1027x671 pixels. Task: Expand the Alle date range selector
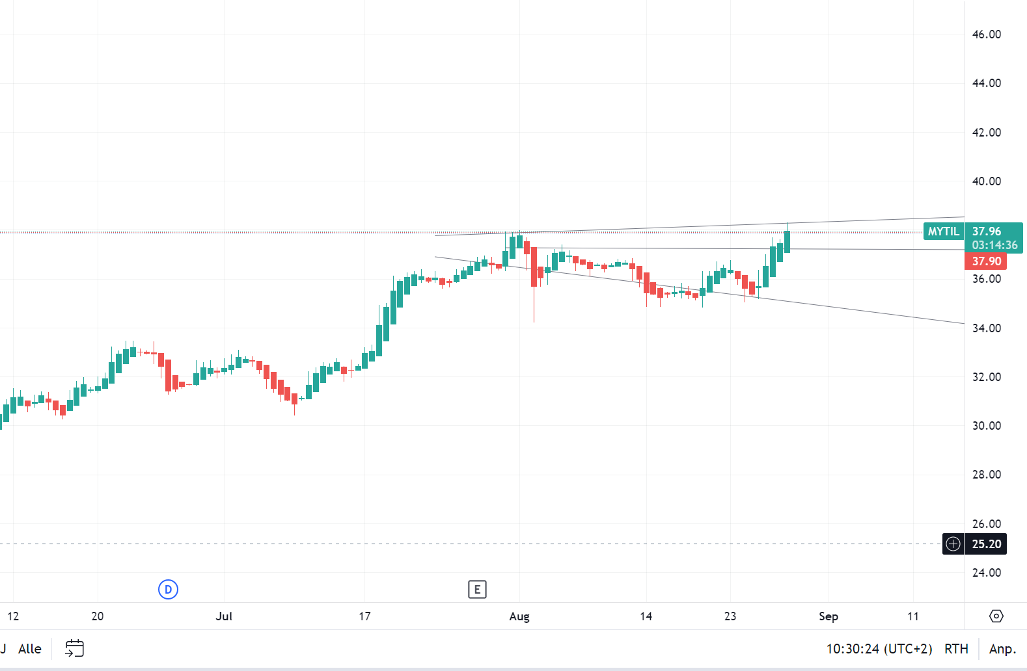[x=29, y=648]
